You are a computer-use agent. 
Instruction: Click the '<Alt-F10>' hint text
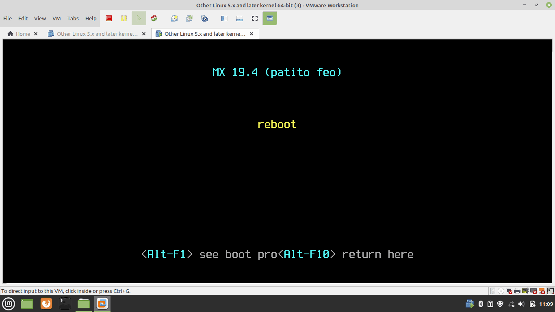[x=307, y=254]
